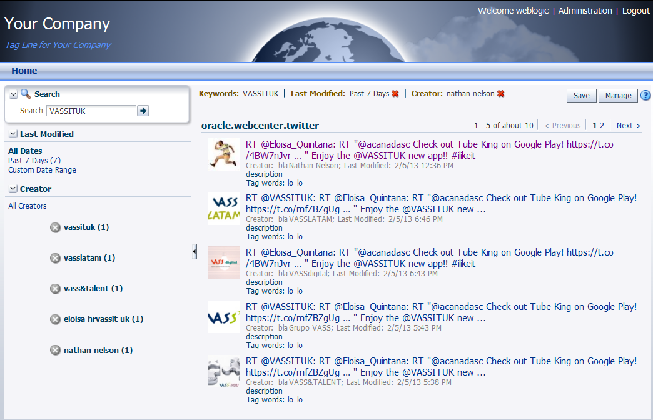Choose Custom Date Range
The width and height of the screenshot is (653, 420).
click(x=42, y=170)
